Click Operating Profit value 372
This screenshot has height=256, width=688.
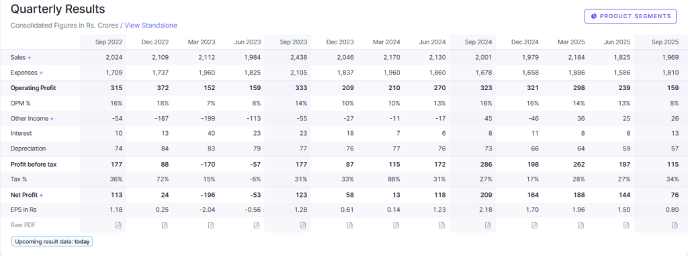[x=163, y=88]
